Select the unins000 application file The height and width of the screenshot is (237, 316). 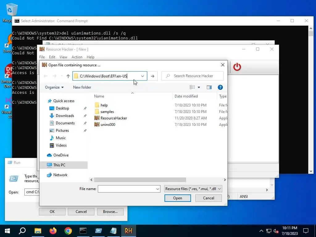[108, 125]
